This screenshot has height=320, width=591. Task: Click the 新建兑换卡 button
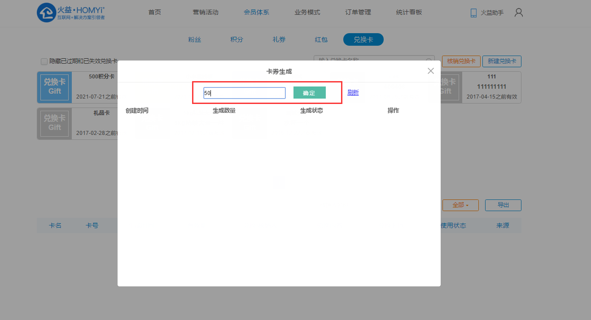tap(502, 61)
